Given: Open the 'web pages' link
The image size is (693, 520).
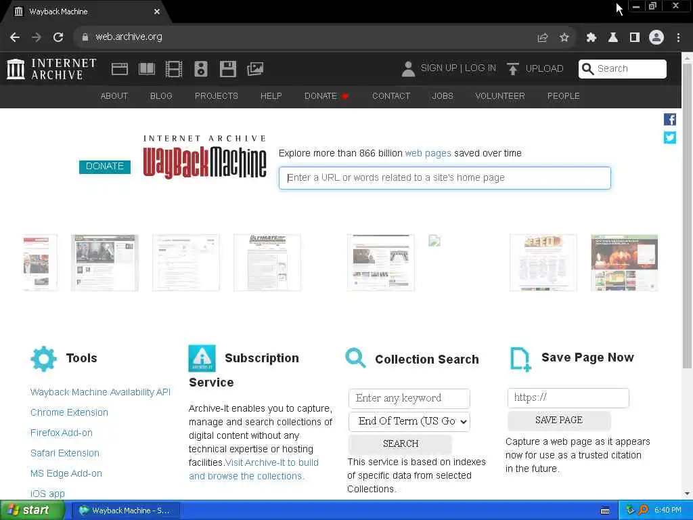Looking at the screenshot, I should click(x=428, y=154).
